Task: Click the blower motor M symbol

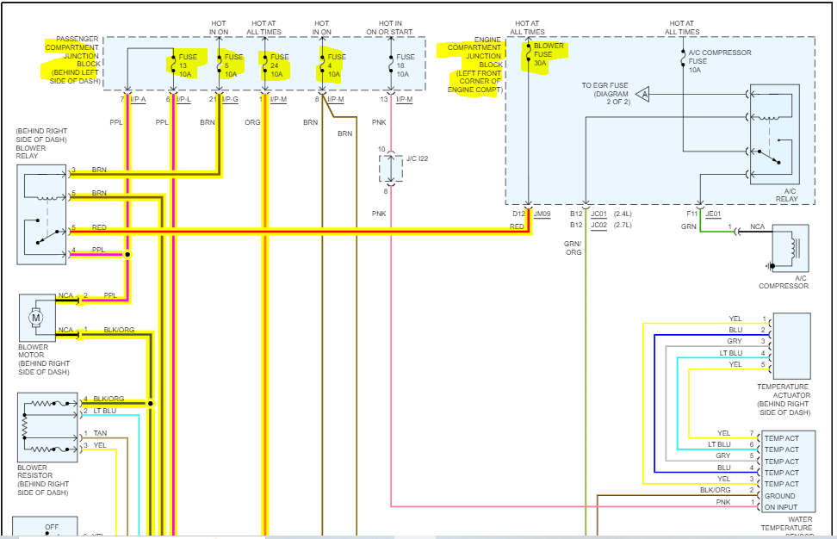Action: pyautogui.click(x=36, y=318)
